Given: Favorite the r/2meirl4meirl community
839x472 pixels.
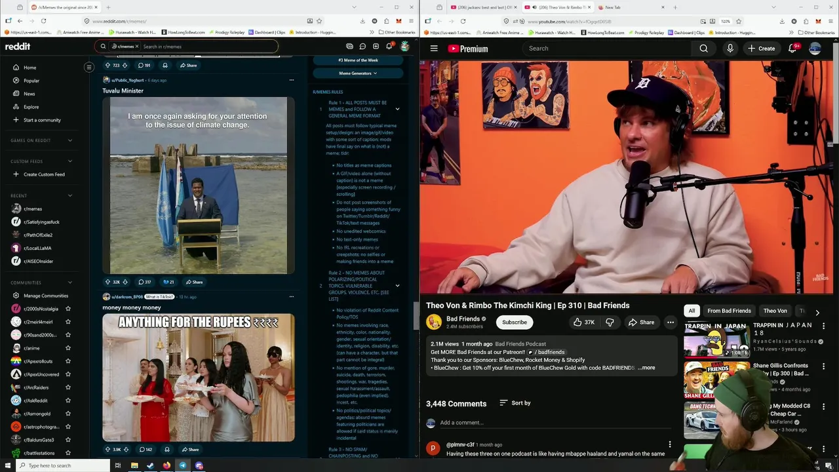Looking at the screenshot, I should (x=68, y=322).
